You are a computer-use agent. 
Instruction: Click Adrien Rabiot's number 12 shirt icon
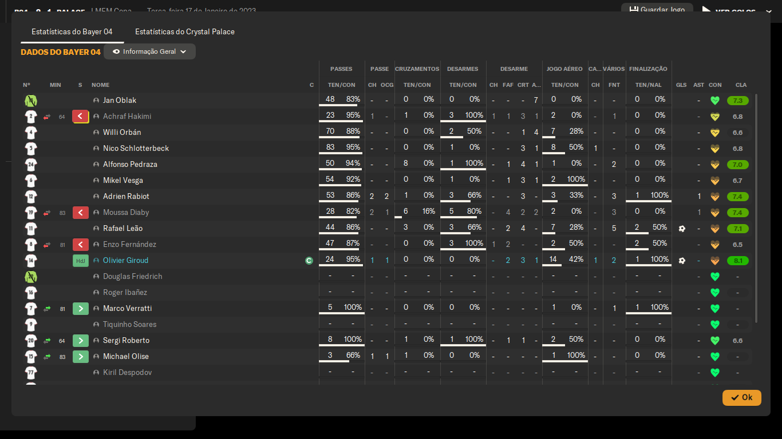(x=31, y=197)
